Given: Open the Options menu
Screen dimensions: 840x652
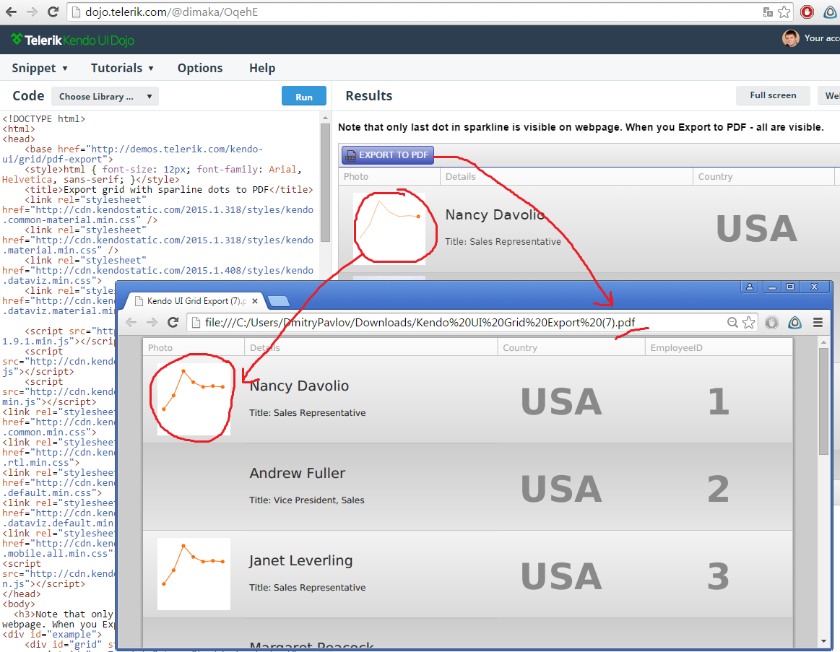Looking at the screenshot, I should (x=200, y=68).
